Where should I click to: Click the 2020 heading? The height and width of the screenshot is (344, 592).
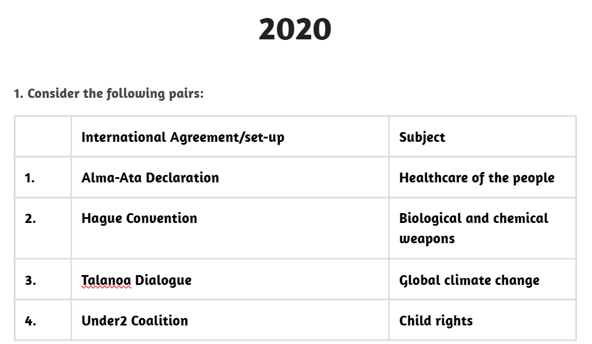pos(295,29)
